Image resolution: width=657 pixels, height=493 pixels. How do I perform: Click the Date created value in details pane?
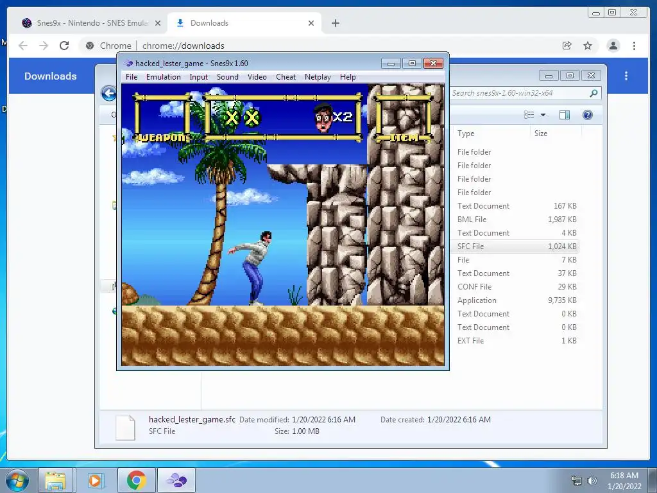459,420
